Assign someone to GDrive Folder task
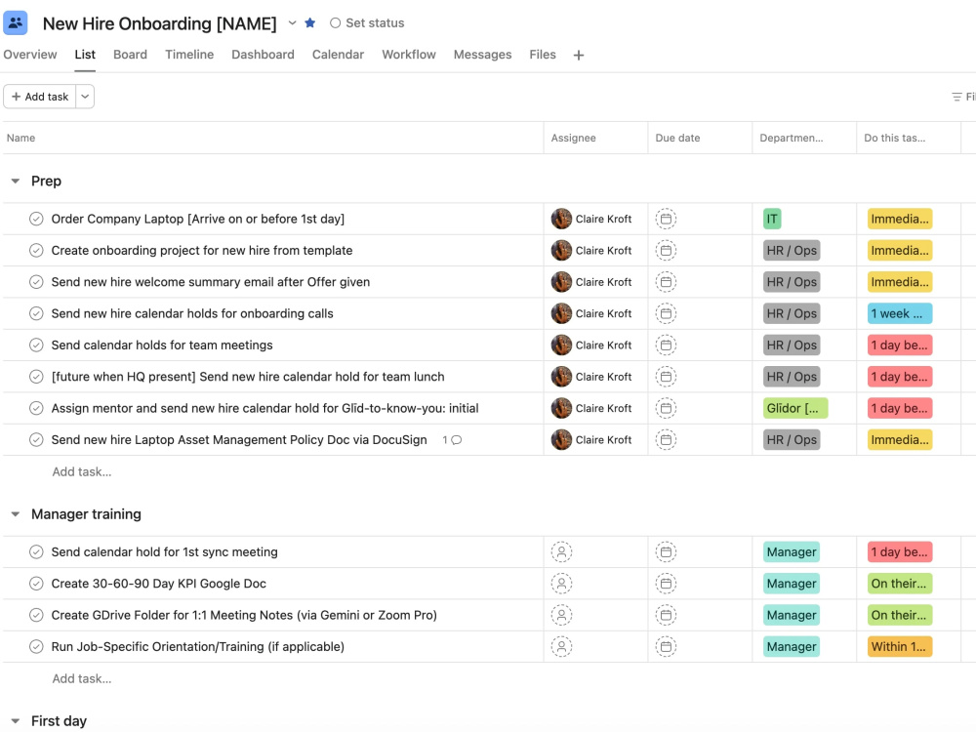This screenshot has width=976, height=732. point(561,615)
